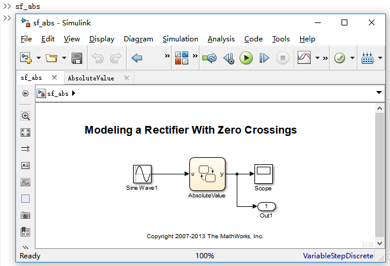Expand the breadcrumb arrow after sf_abs
Viewport: 390px width, 266px height.
tap(73, 93)
